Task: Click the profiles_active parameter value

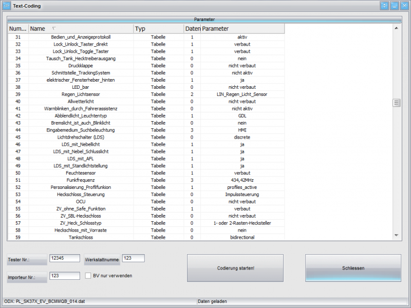Action: (x=242, y=187)
